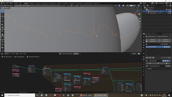Select the Add Cube tool
172x97 pixels.
pos(2,38)
